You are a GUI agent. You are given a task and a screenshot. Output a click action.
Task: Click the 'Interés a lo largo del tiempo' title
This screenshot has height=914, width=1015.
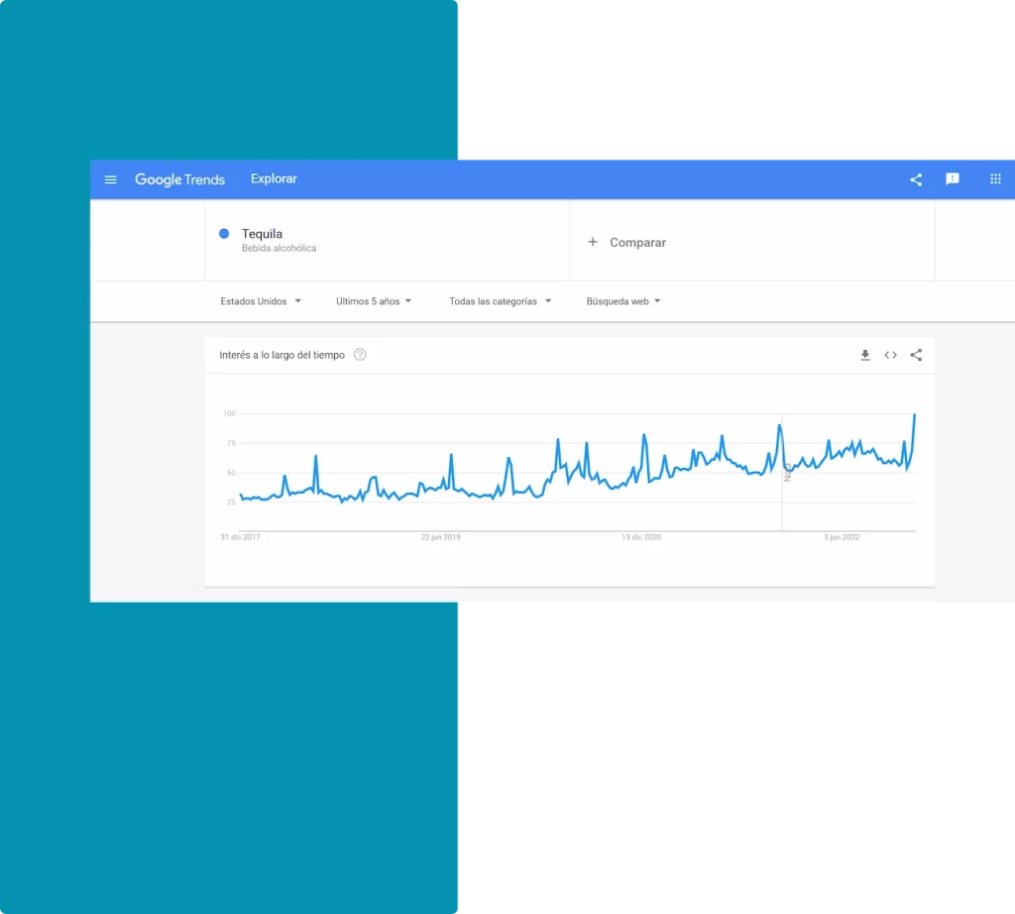(282, 355)
